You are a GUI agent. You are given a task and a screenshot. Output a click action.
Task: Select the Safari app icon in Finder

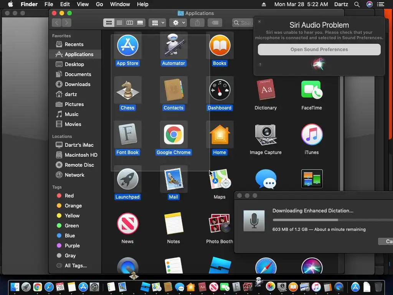(266, 266)
